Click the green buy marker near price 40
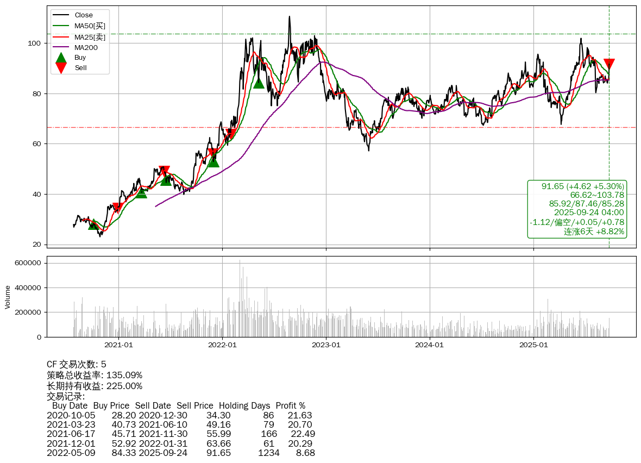 point(141,193)
